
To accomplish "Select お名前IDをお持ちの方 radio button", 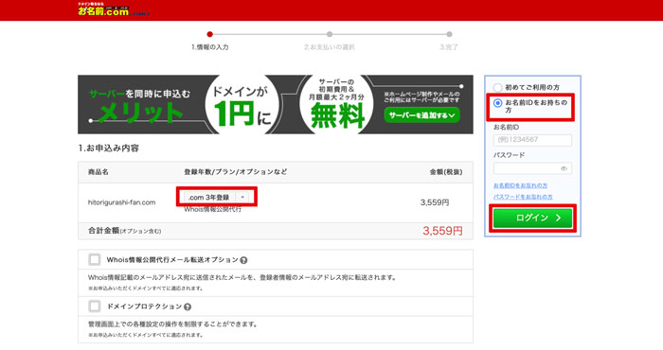I will click(x=497, y=102).
